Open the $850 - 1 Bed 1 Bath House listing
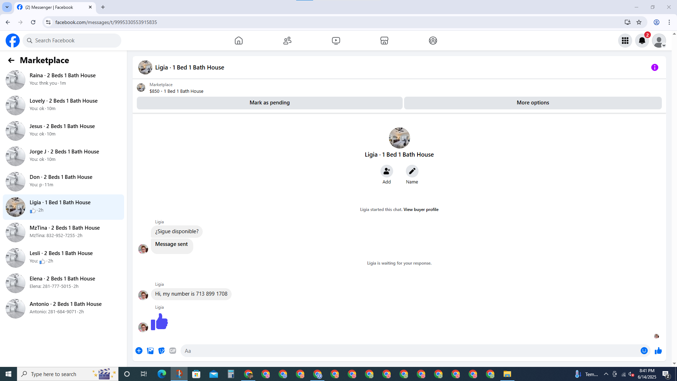The height and width of the screenshot is (381, 677). [176, 91]
